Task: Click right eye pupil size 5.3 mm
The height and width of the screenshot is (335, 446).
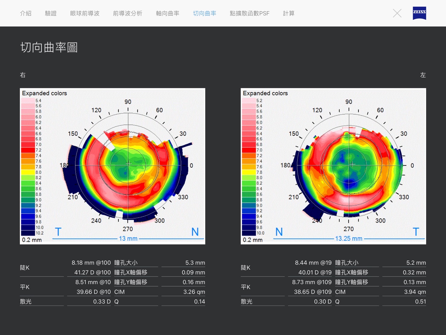Action: (195, 263)
